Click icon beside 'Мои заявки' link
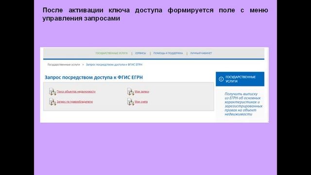The width and height of the screenshot is (311, 175). pos(131,91)
